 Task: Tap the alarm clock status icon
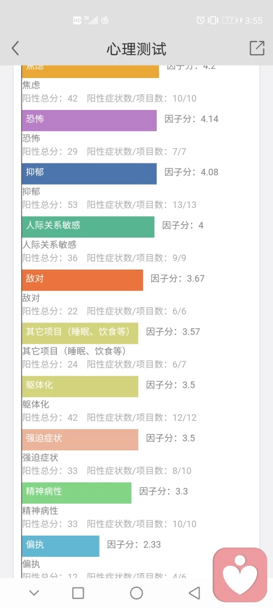coord(201,20)
